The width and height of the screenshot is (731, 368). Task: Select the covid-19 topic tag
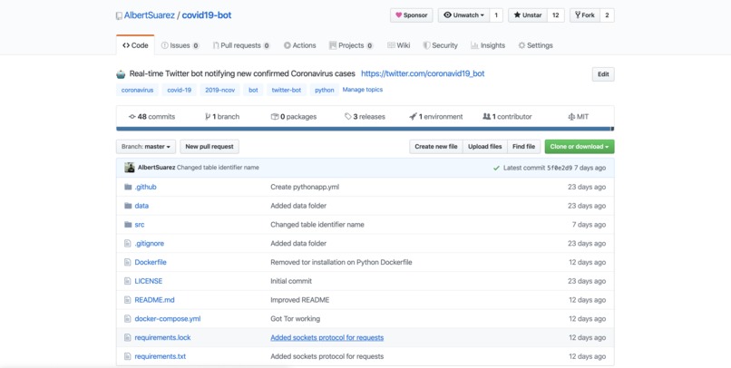pos(179,90)
